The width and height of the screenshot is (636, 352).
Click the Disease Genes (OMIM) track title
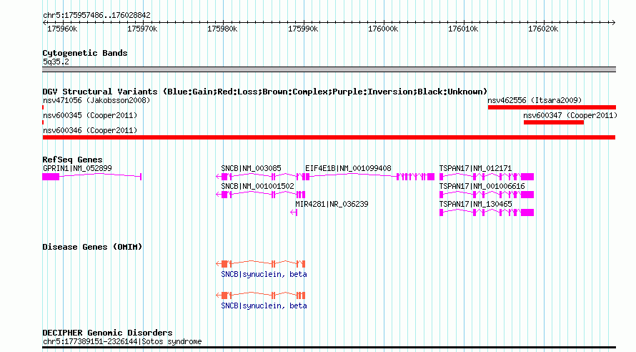[92, 247]
